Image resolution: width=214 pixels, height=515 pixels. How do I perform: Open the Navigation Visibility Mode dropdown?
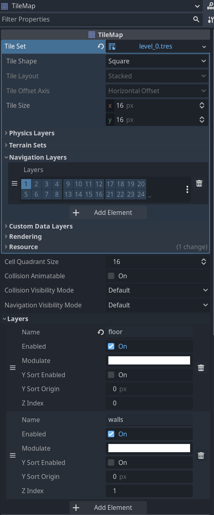(157, 305)
